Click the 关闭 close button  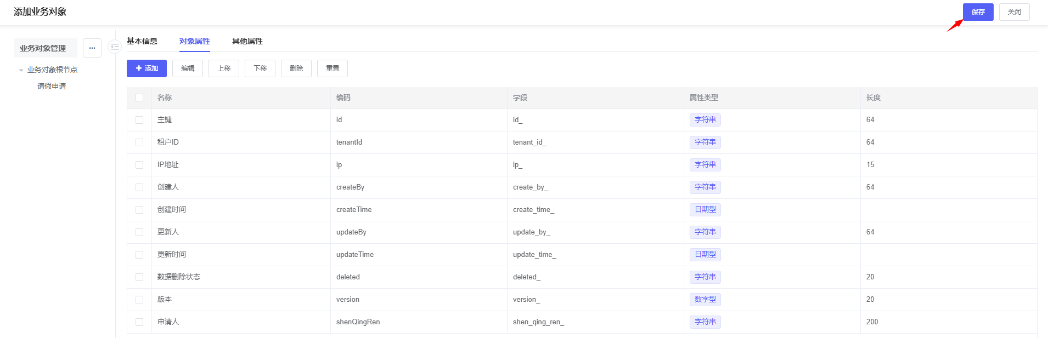pos(1014,12)
